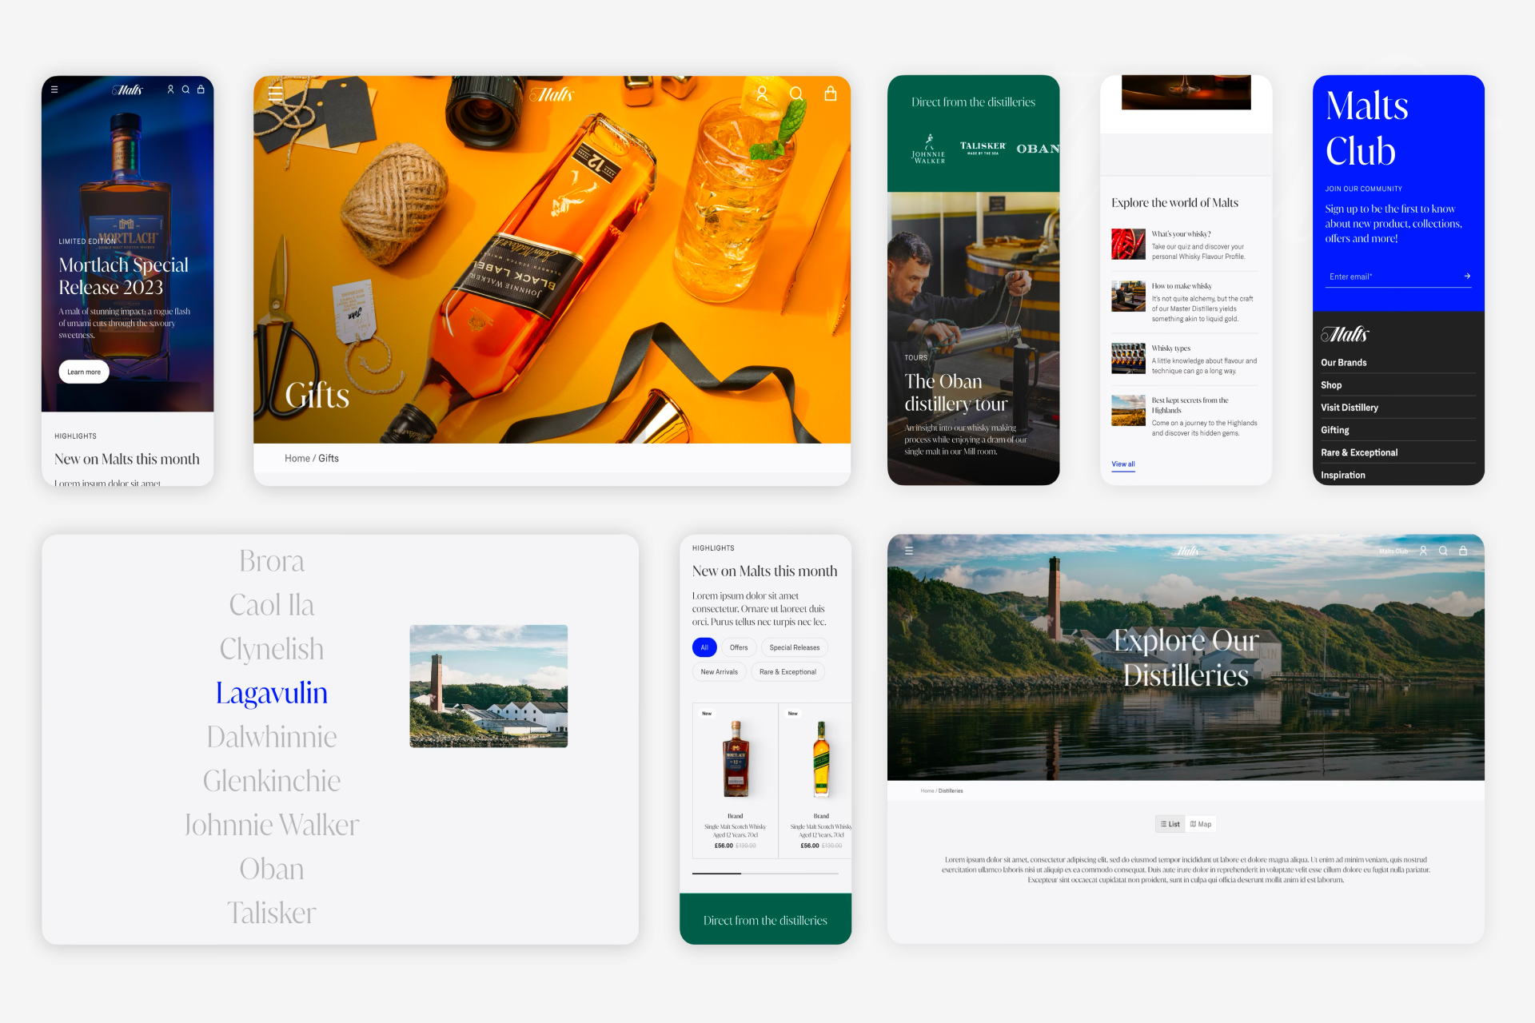Open shopping bag in Mortlach mobile header
Screen dimensions: 1535x1023
tap(201, 90)
